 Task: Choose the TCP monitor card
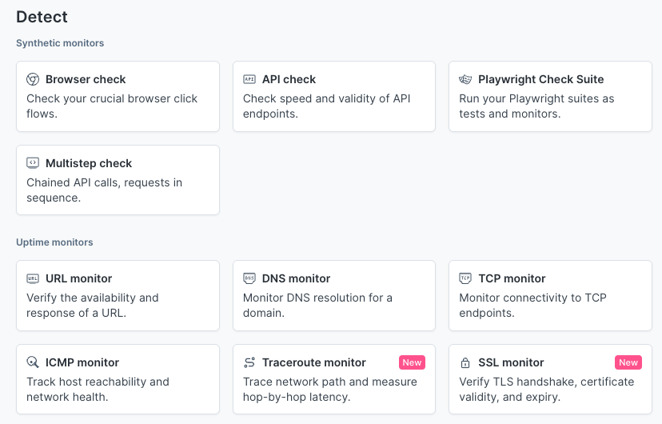[551, 296]
